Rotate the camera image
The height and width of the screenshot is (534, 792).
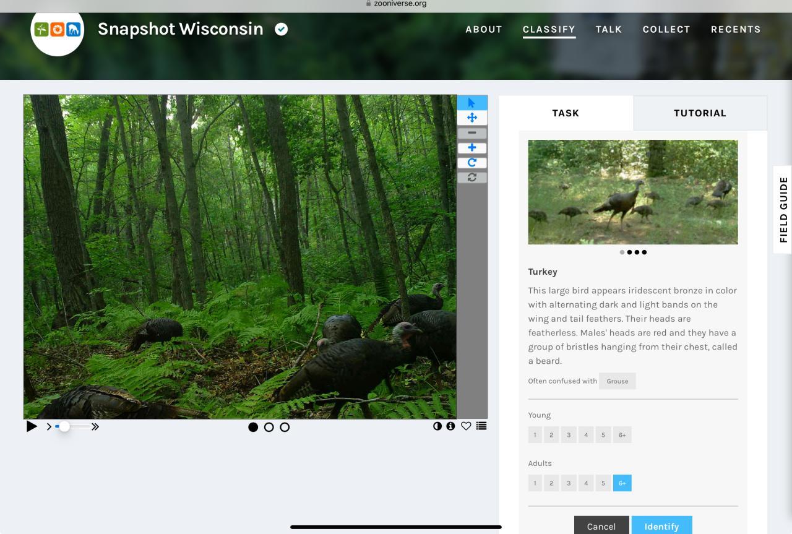(472, 163)
